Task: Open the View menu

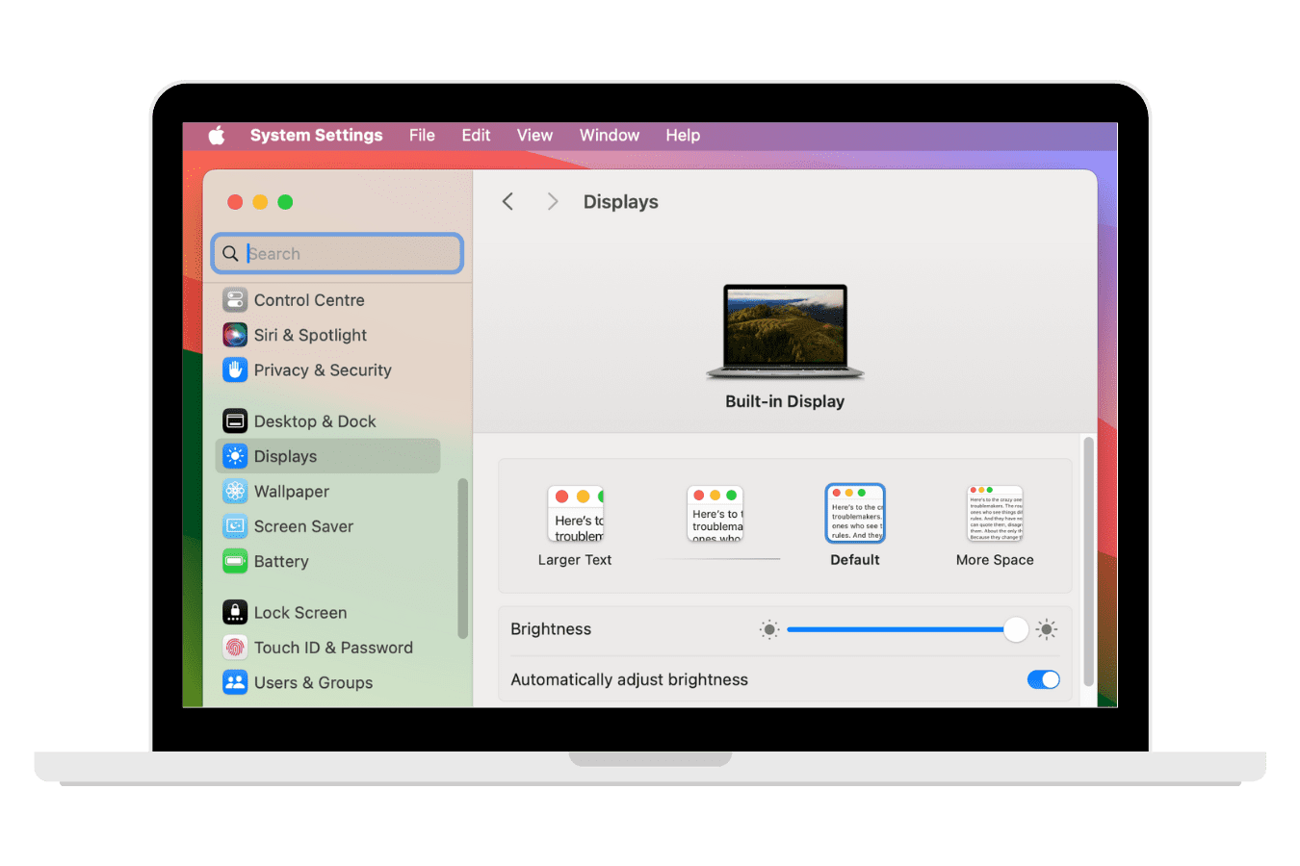Action: pos(534,135)
